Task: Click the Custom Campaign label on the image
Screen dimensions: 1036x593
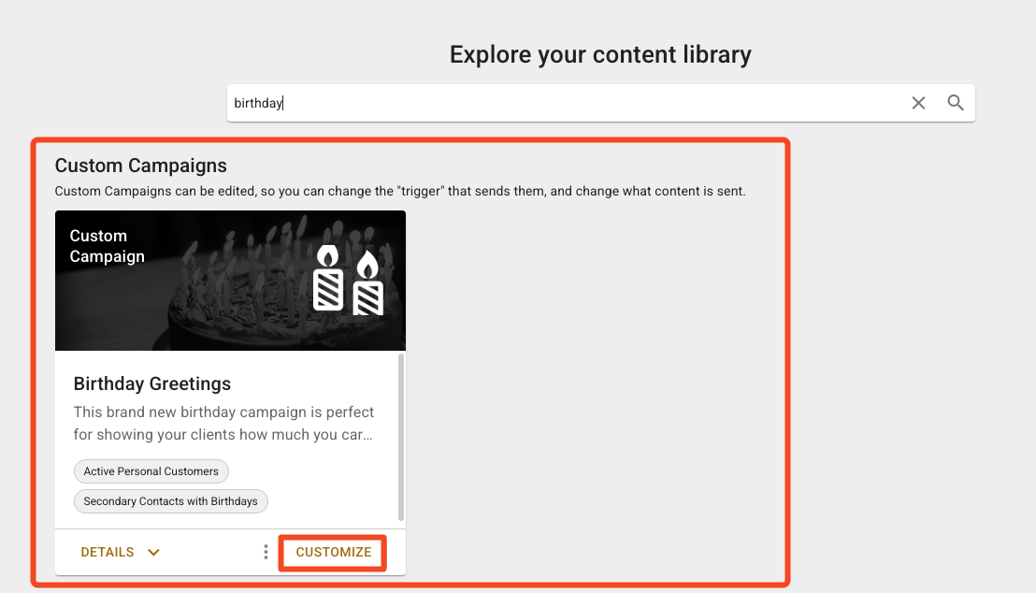Action: [107, 246]
